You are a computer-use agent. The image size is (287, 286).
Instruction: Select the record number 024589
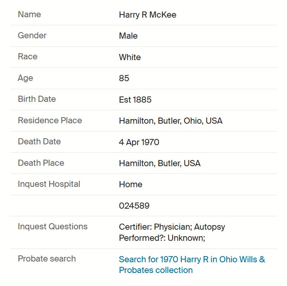coord(134,206)
